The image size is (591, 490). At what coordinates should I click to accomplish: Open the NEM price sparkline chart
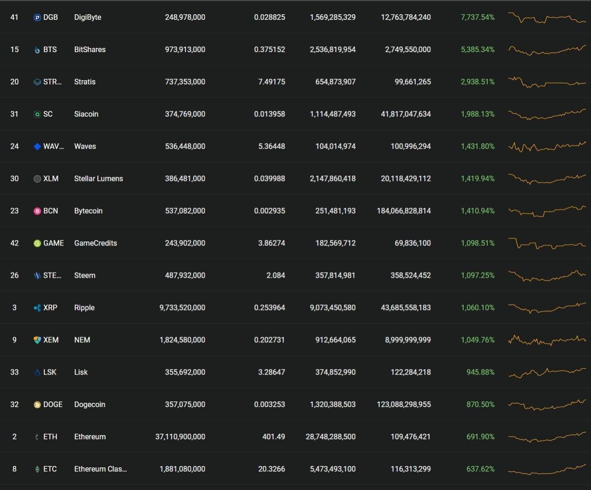pyautogui.click(x=547, y=340)
